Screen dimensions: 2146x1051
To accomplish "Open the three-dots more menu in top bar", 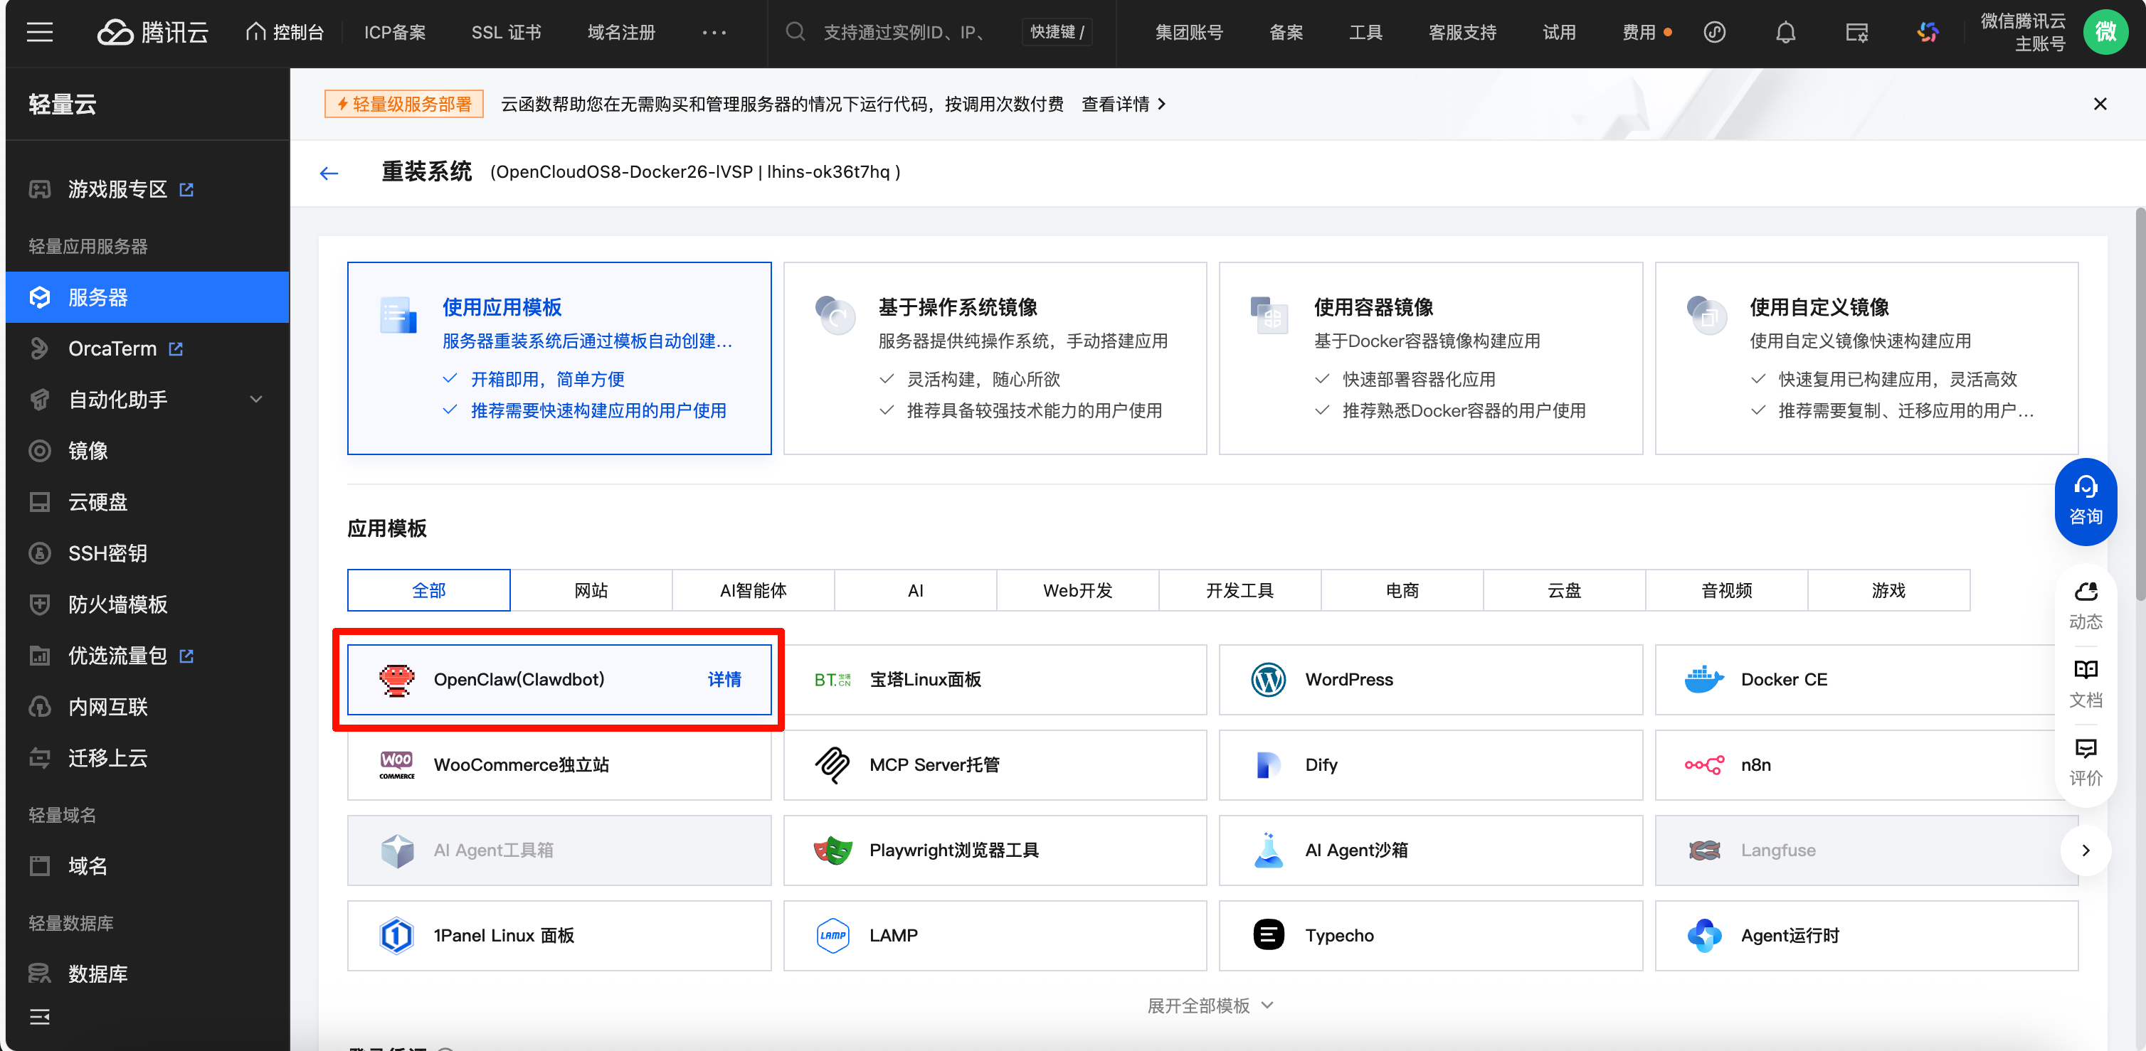I will point(714,33).
